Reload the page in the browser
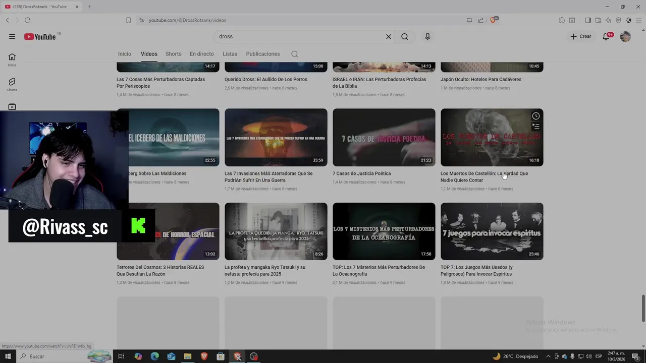Image resolution: width=646 pixels, height=363 pixels. tap(27, 20)
